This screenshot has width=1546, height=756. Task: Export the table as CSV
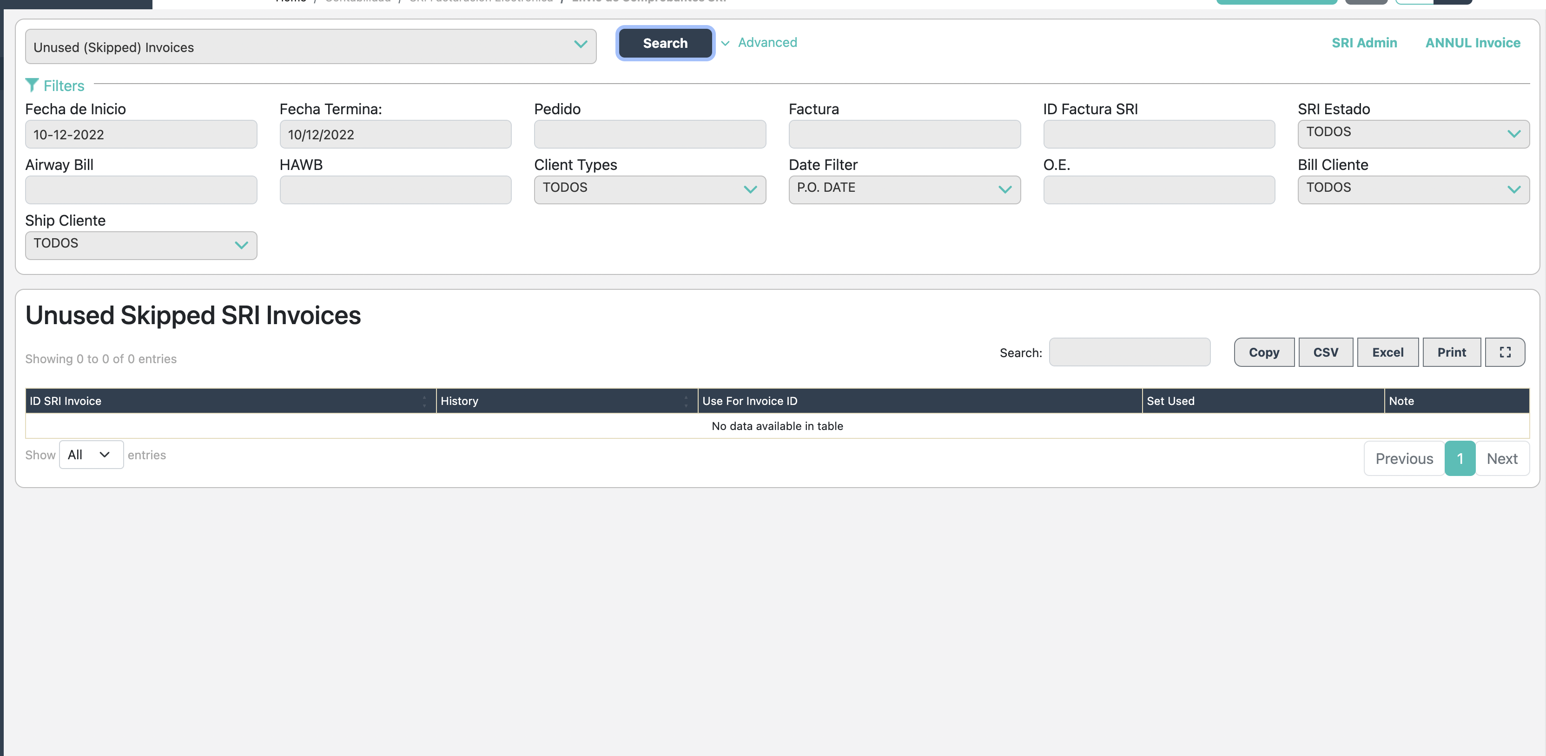click(1325, 352)
